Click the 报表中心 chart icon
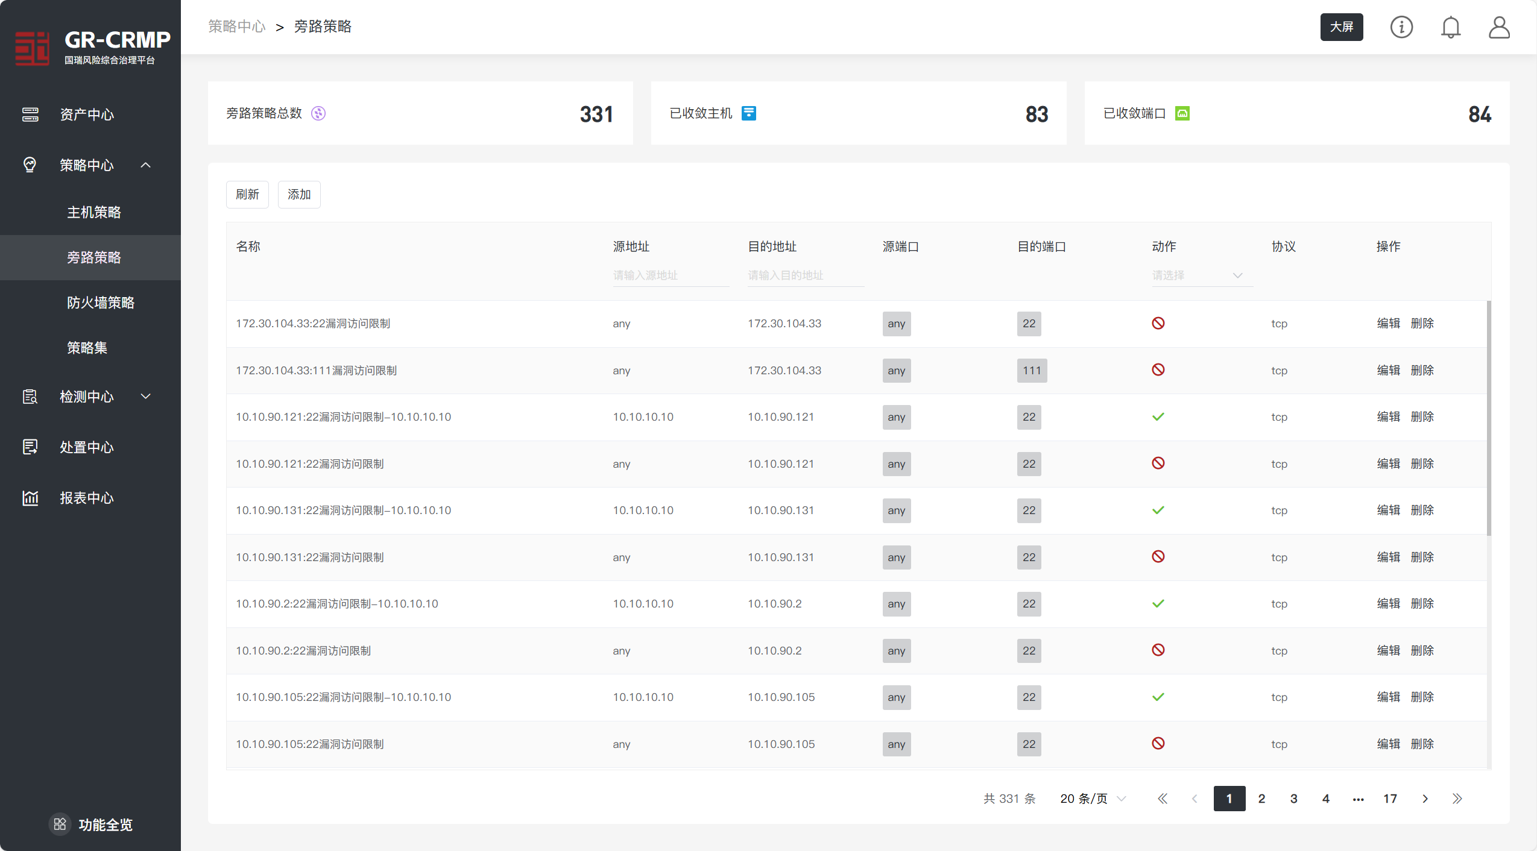The height and width of the screenshot is (851, 1537). pyautogui.click(x=30, y=498)
